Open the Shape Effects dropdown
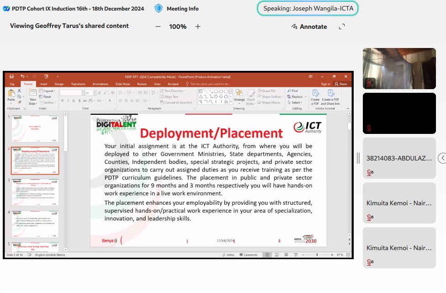446x293 pixels. [270, 102]
